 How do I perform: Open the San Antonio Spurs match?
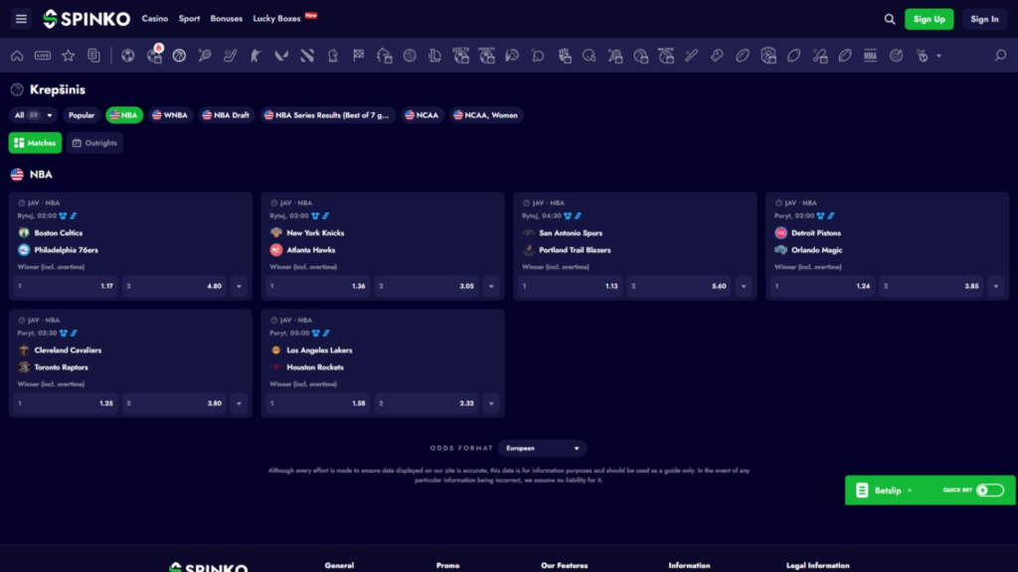(x=571, y=232)
